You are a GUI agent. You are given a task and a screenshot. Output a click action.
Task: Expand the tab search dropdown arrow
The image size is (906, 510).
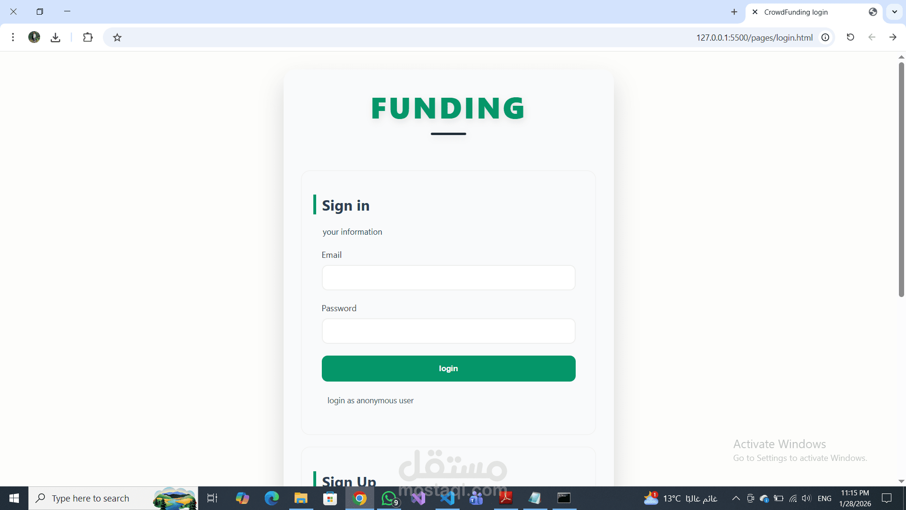click(894, 12)
